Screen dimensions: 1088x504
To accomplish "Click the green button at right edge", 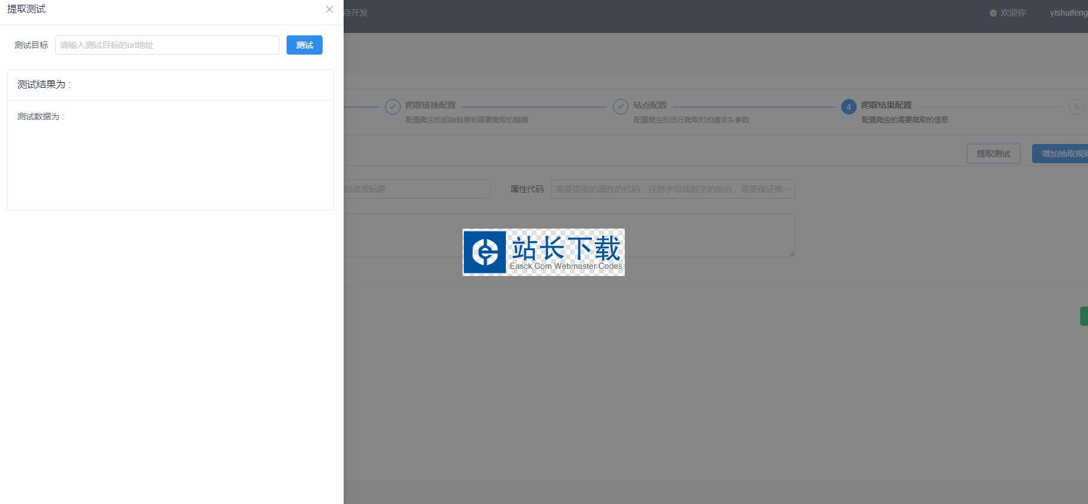I will tap(1084, 316).
